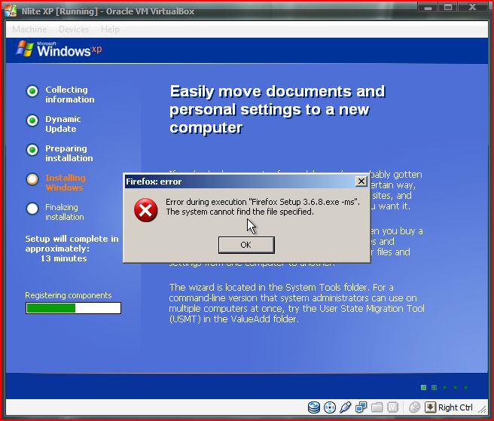
Task: Click OK in the Firefox error dialog
Action: (x=246, y=245)
